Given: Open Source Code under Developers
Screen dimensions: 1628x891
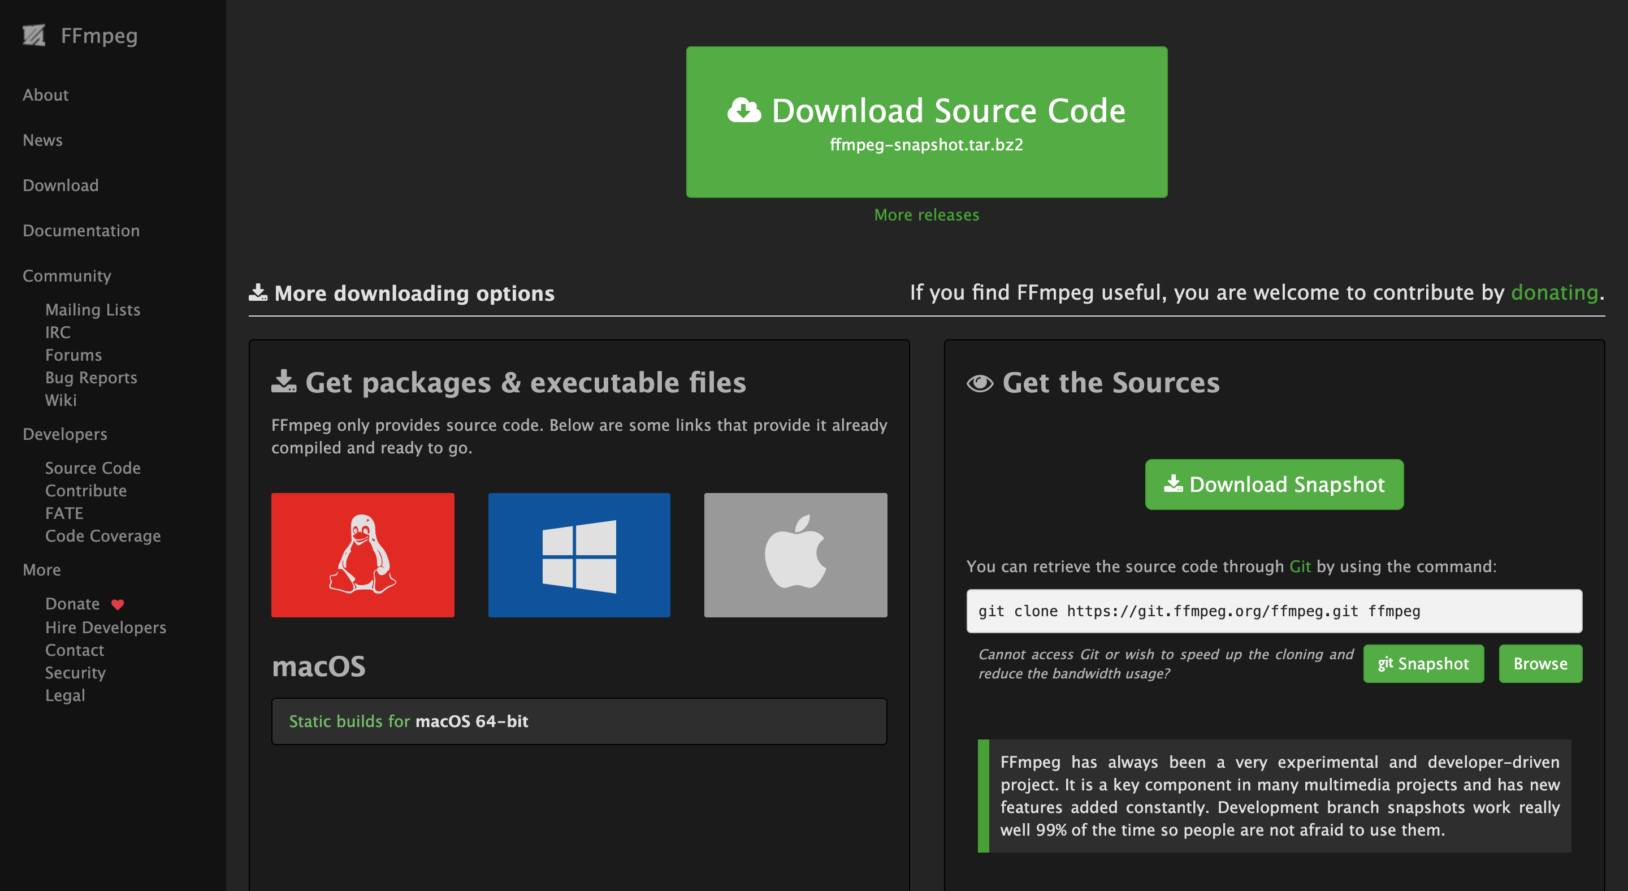Looking at the screenshot, I should click(x=93, y=468).
